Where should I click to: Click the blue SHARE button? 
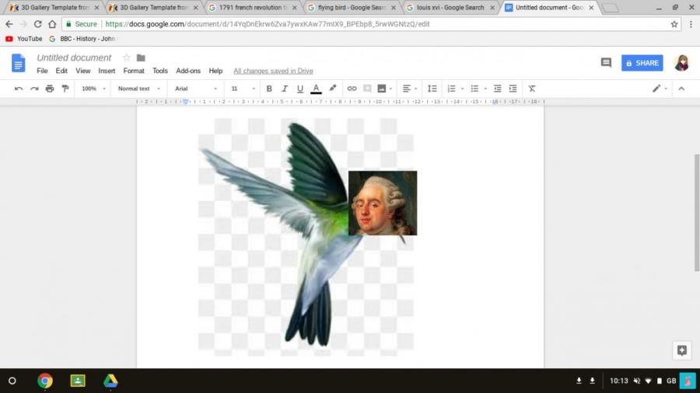click(642, 63)
